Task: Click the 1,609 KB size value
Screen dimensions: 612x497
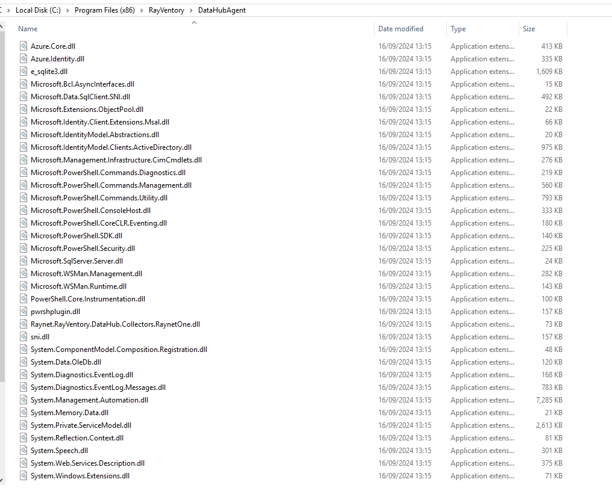Action: [549, 72]
